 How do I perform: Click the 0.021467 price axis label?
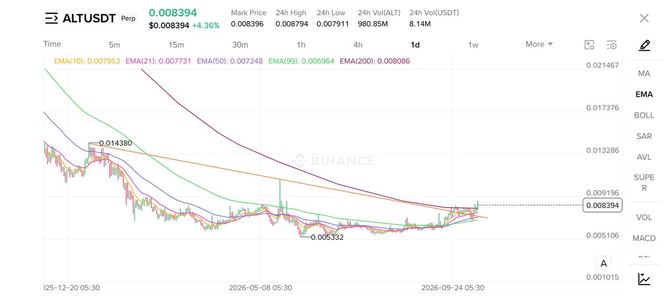coord(602,66)
